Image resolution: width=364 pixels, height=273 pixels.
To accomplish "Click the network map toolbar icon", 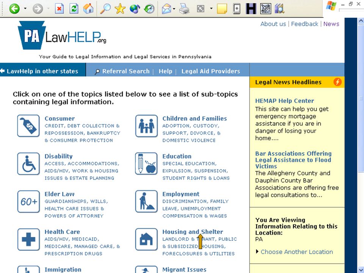I will (265, 9).
